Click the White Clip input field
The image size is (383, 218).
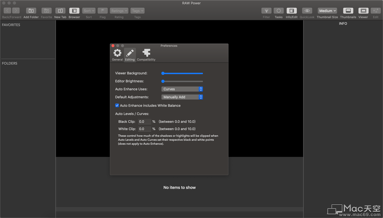tap(144, 129)
